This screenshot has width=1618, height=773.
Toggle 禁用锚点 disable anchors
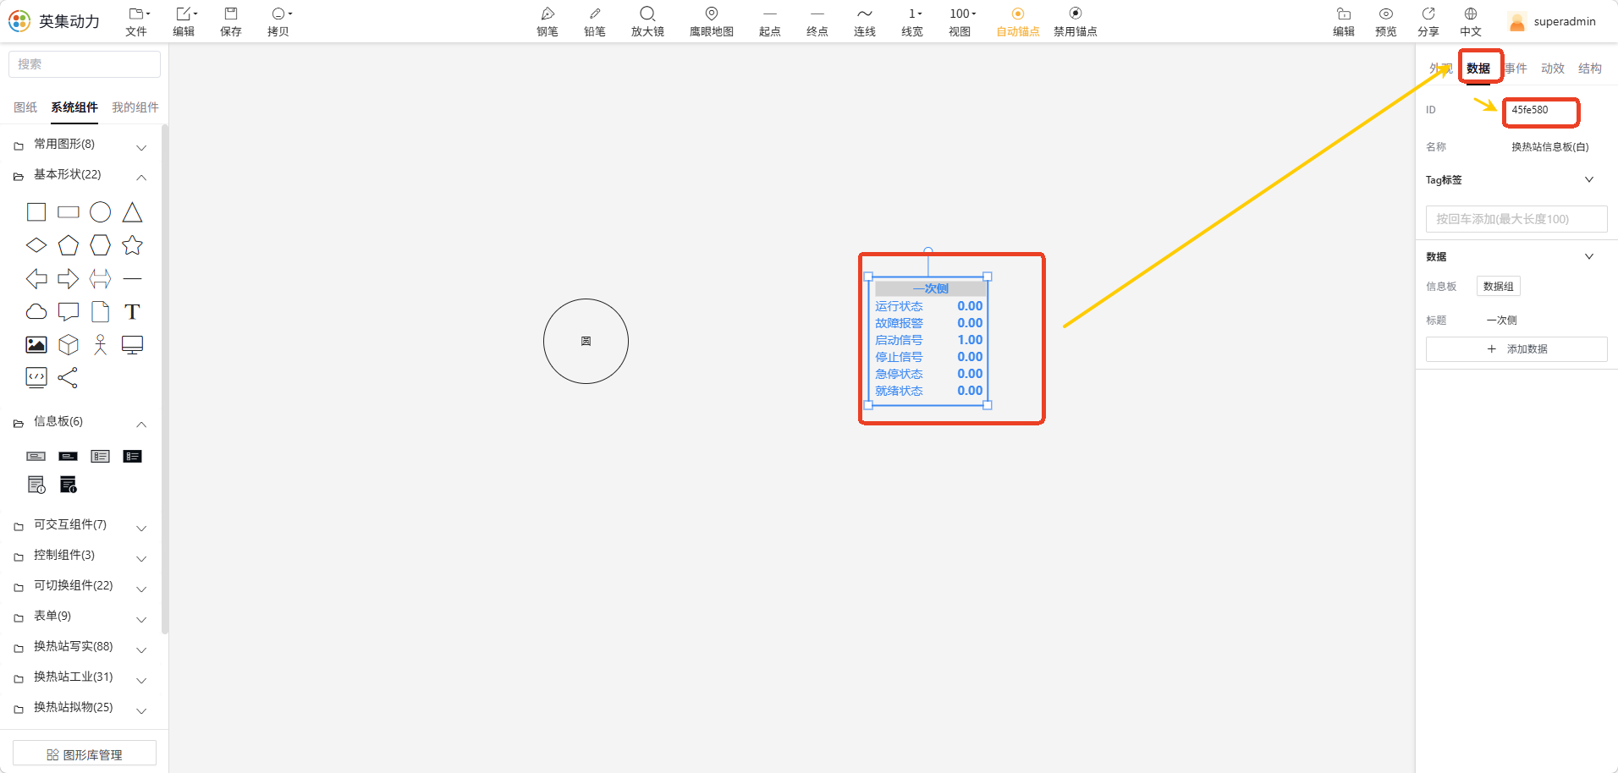coord(1076,21)
